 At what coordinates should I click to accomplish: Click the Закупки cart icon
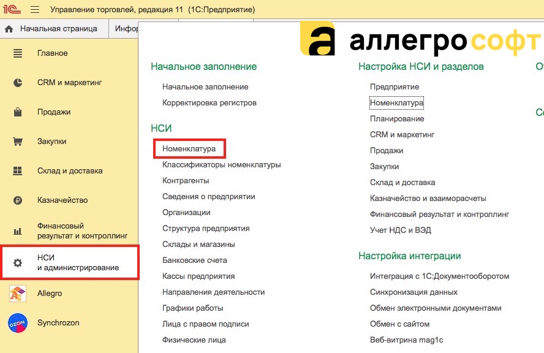(x=17, y=142)
